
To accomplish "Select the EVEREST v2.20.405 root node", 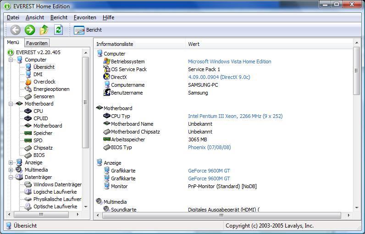I will point(34,52).
